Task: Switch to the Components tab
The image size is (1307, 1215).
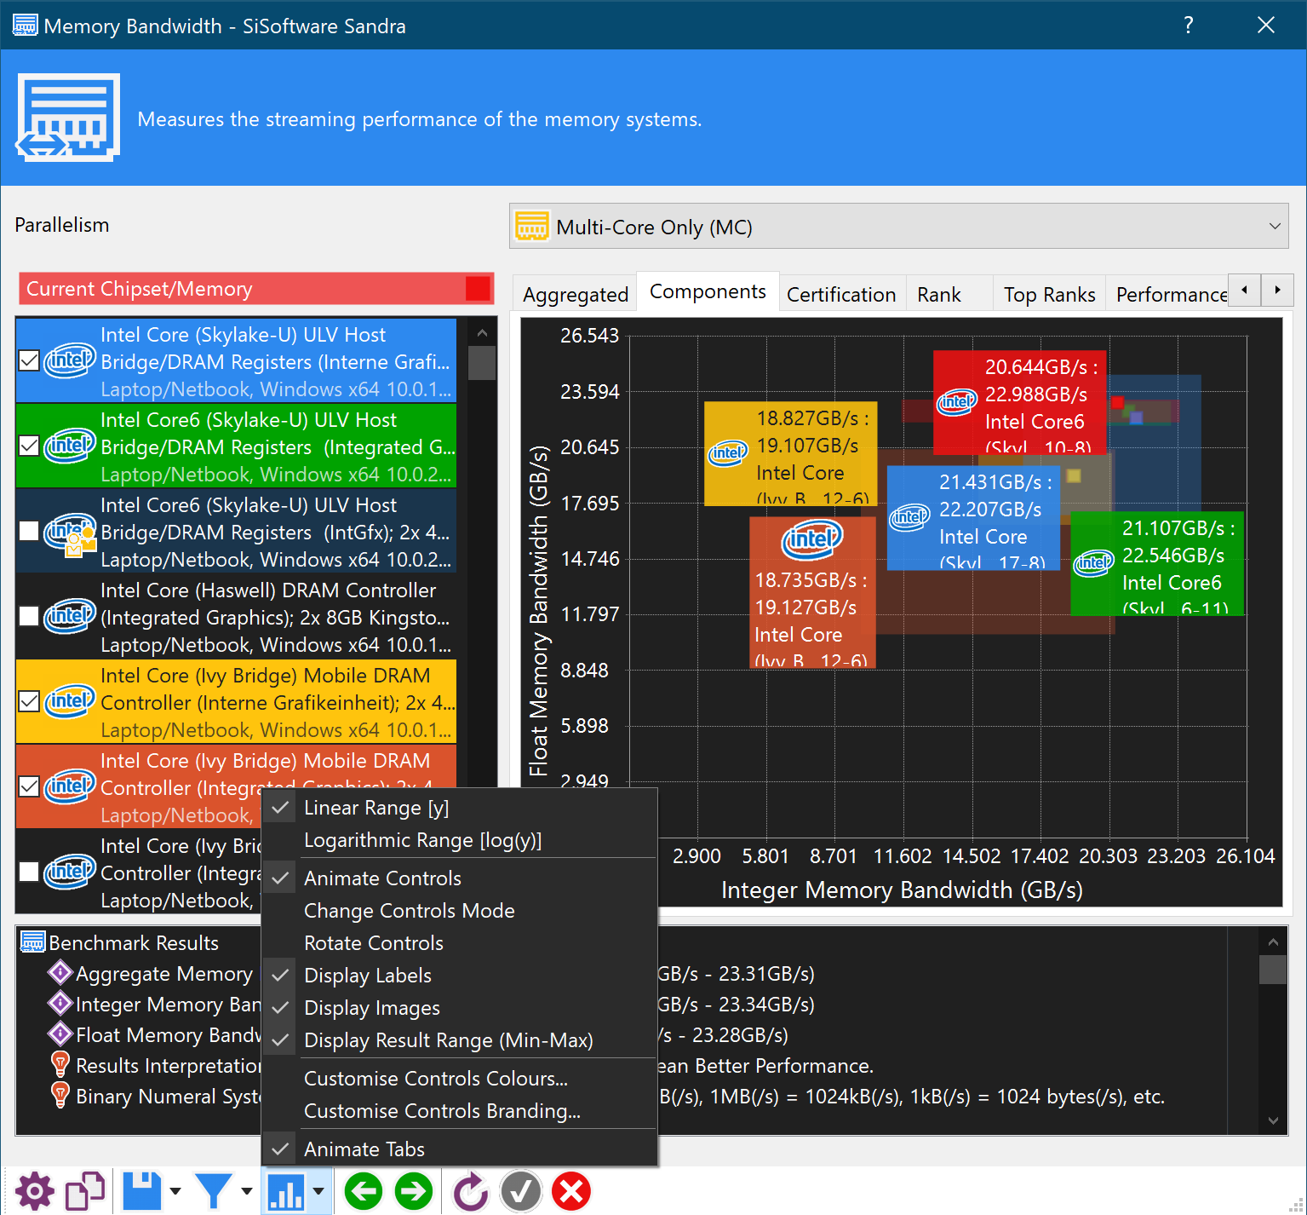Action: [708, 291]
